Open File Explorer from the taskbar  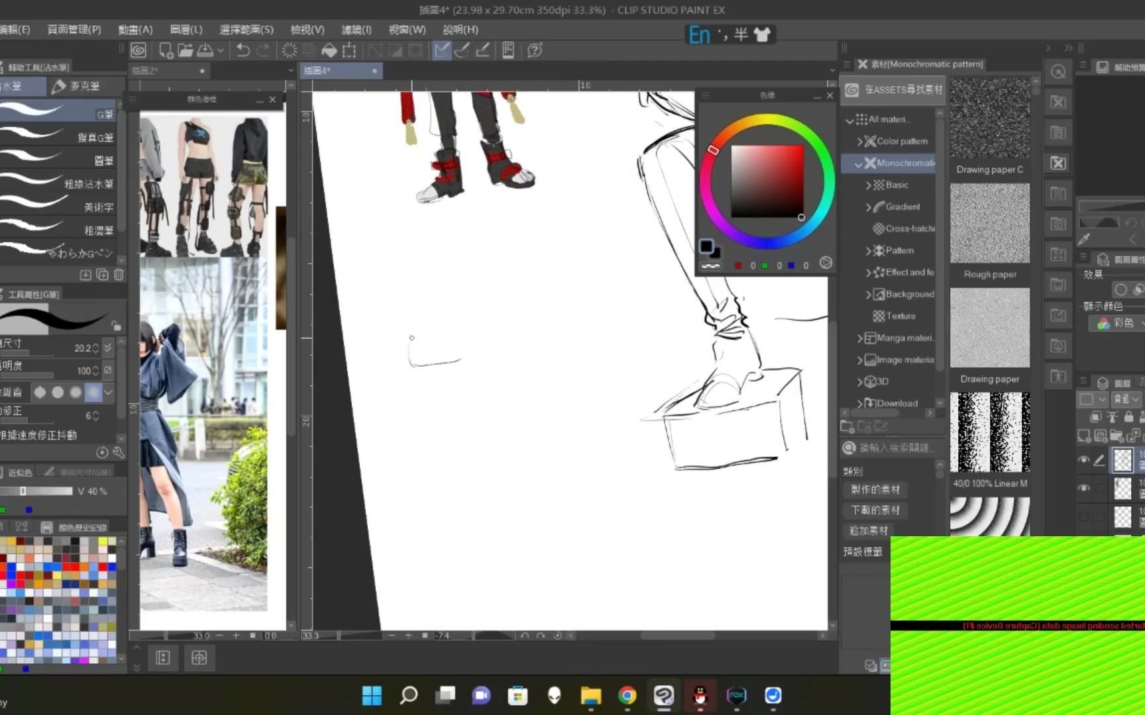590,695
